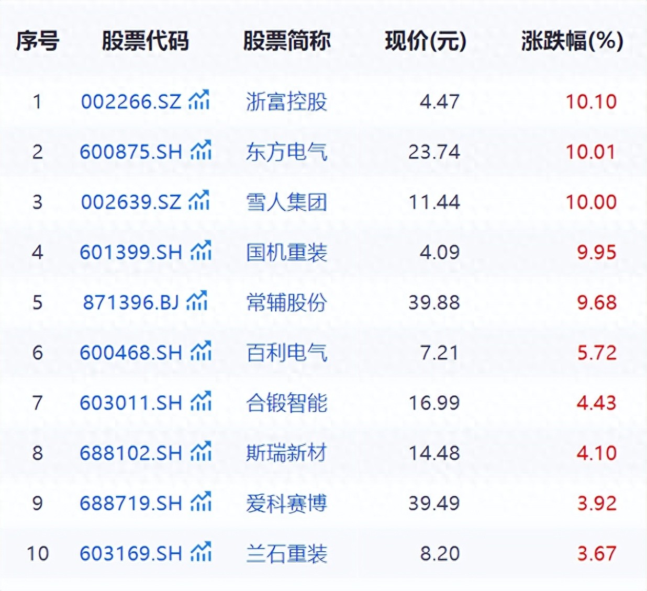Click stock name 东方电气
The image size is (647, 591).
coord(286,152)
